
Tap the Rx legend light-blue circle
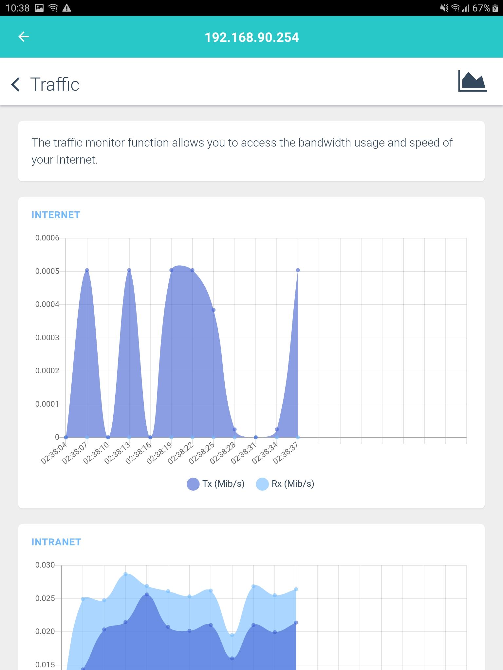click(262, 484)
